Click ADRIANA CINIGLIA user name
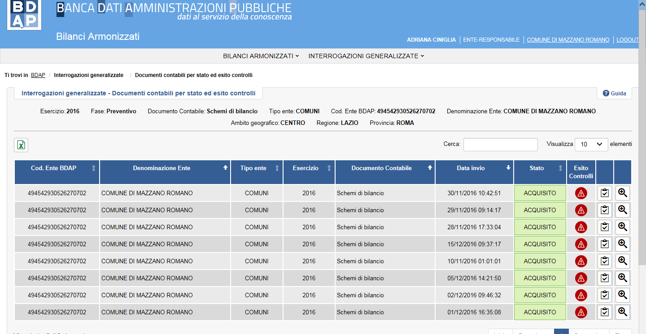Screen dimensions: 646x334 click(x=431, y=40)
